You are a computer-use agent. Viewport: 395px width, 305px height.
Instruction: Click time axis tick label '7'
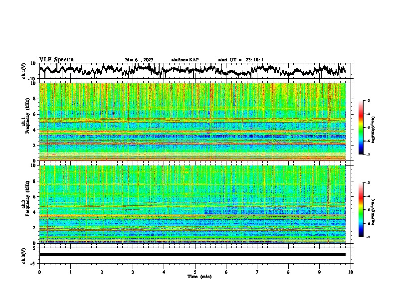tap(257, 272)
